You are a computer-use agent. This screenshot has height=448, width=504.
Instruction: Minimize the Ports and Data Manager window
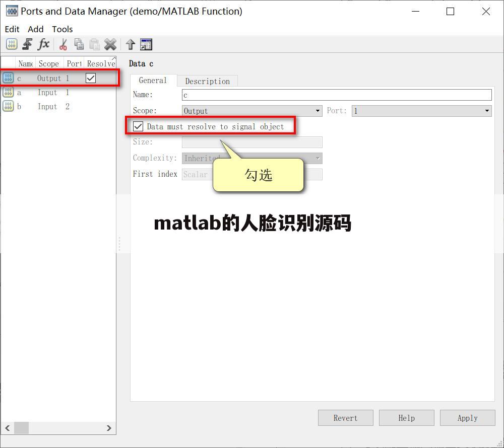tap(416, 11)
